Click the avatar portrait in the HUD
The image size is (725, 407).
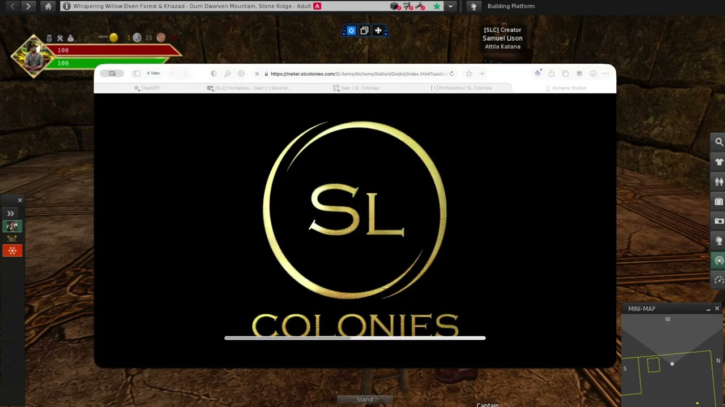tap(33, 55)
